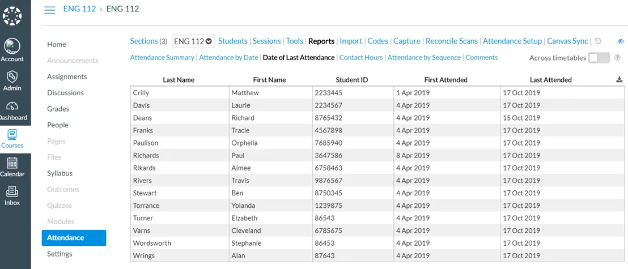Viewport: 628px width, 269px height.
Task: Go to the Dashboard
Action: (x=12, y=112)
